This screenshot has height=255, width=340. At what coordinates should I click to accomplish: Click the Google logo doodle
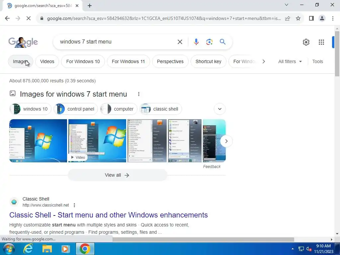point(23,42)
